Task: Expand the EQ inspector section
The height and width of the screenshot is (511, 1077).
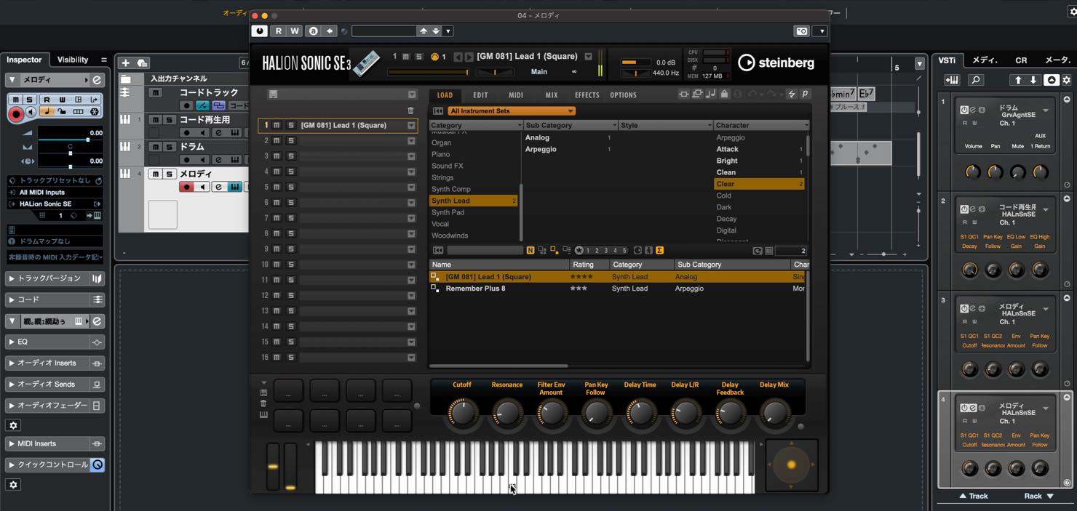Action: (x=55, y=342)
